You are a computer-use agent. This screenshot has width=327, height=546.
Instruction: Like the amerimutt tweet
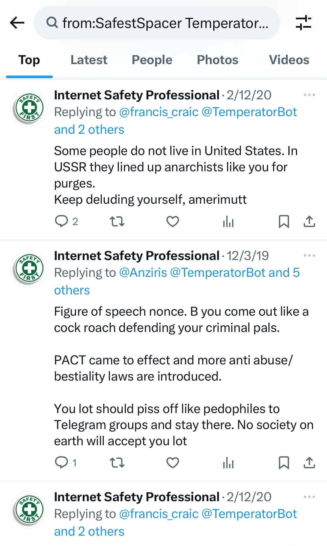pos(173,222)
